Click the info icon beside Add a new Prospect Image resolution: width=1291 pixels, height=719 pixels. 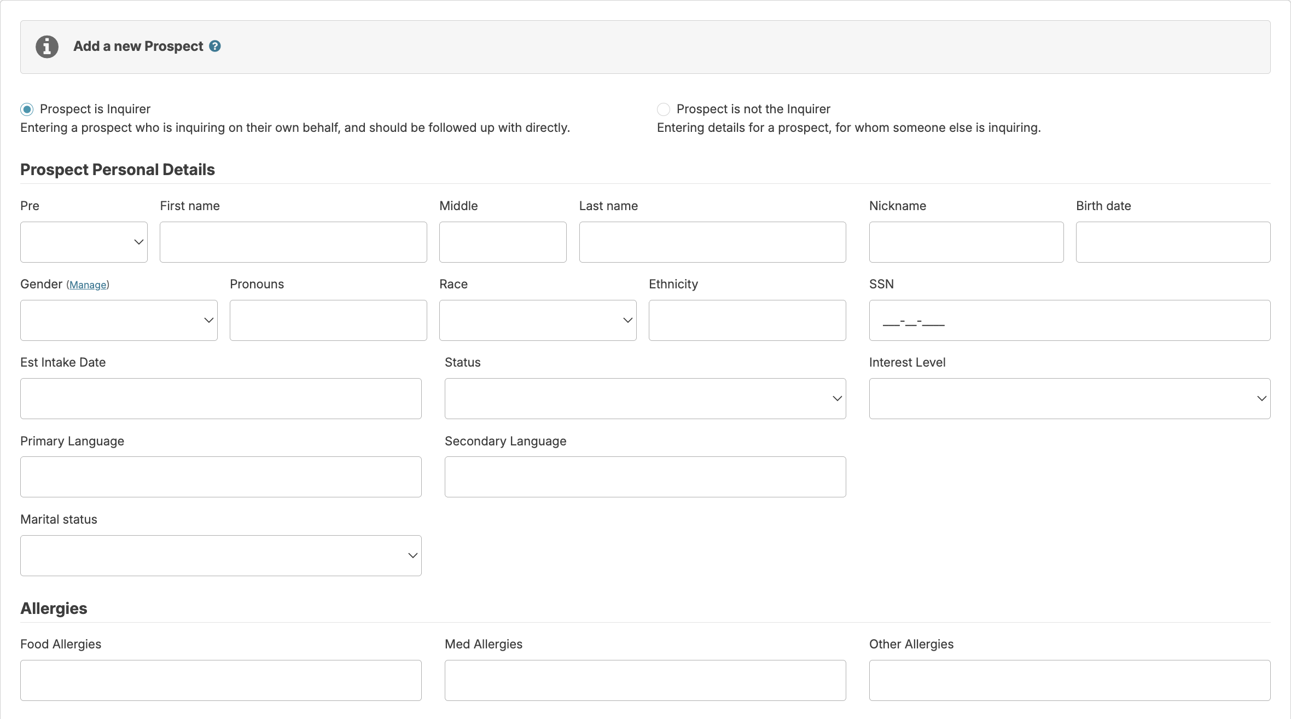coord(47,47)
